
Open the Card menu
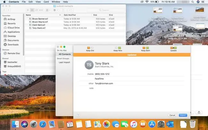point(46,2)
